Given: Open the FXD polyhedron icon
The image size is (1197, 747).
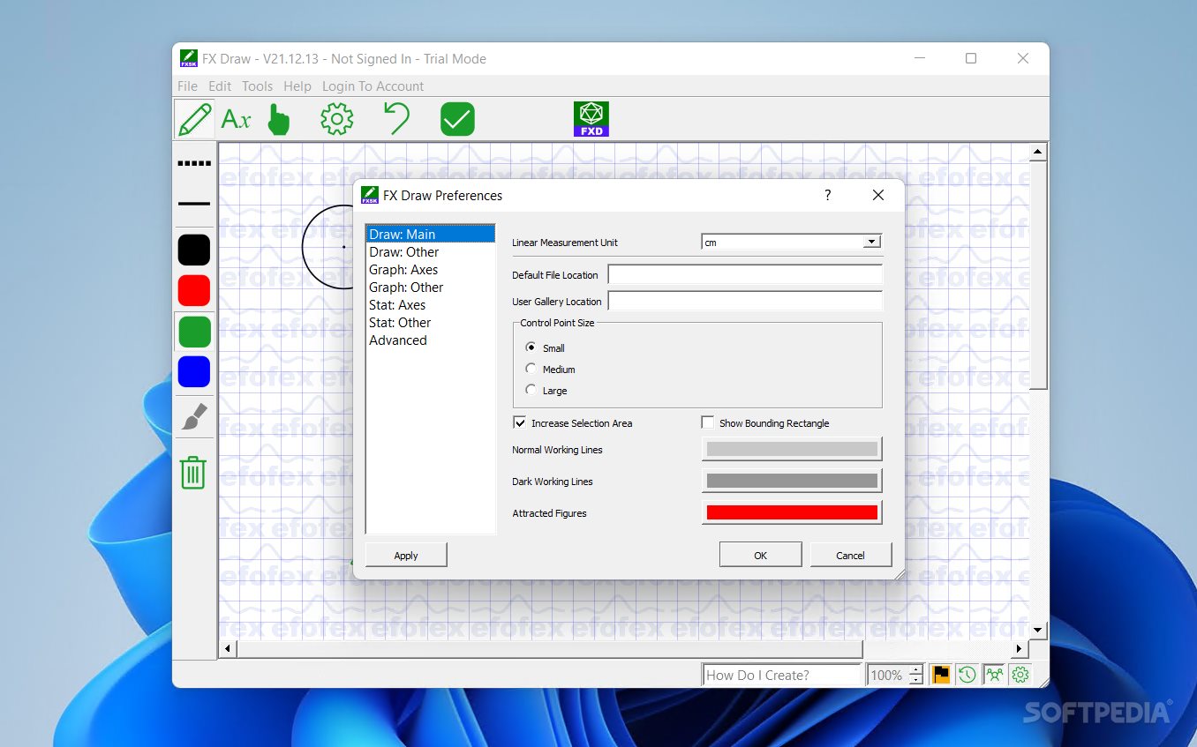Looking at the screenshot, I should (591, 119).
